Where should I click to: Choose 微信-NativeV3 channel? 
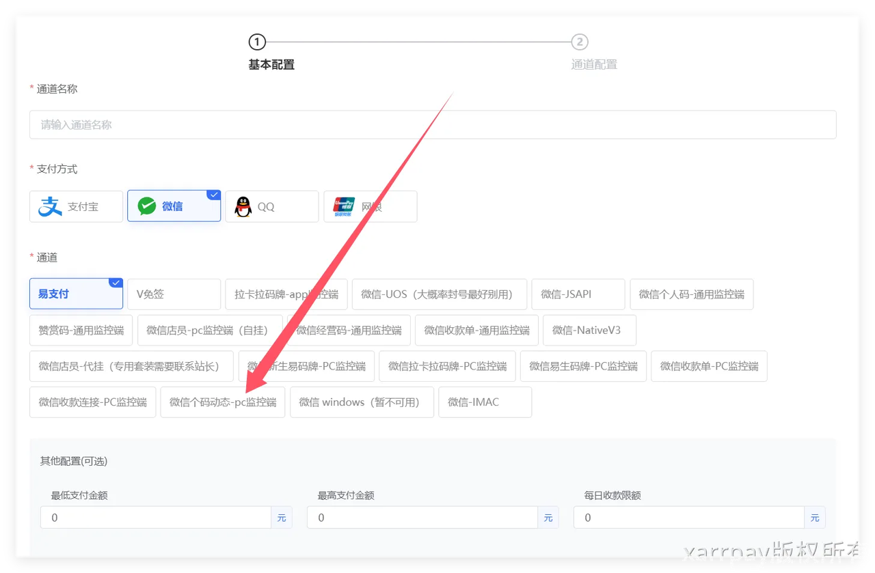point(589,330)
